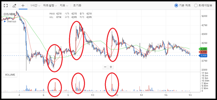
Task: Click the 4,750 price axis label
Action: 205,25
